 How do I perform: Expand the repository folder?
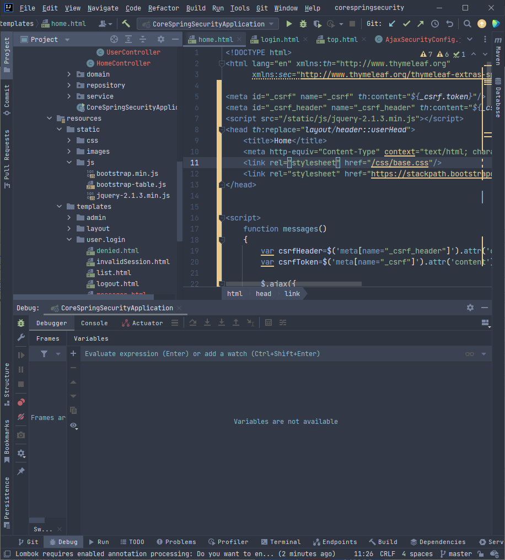click(69, 85)
